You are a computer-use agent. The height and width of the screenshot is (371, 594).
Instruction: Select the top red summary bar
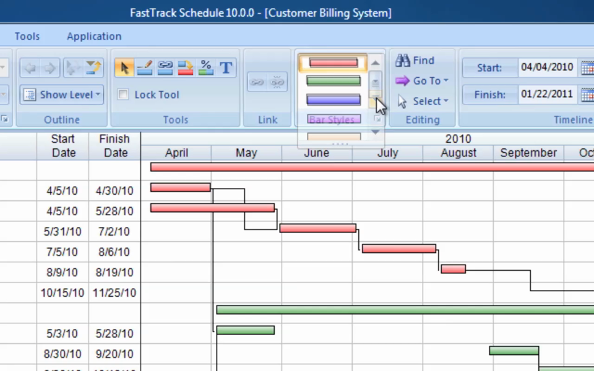tap(372, 167)
